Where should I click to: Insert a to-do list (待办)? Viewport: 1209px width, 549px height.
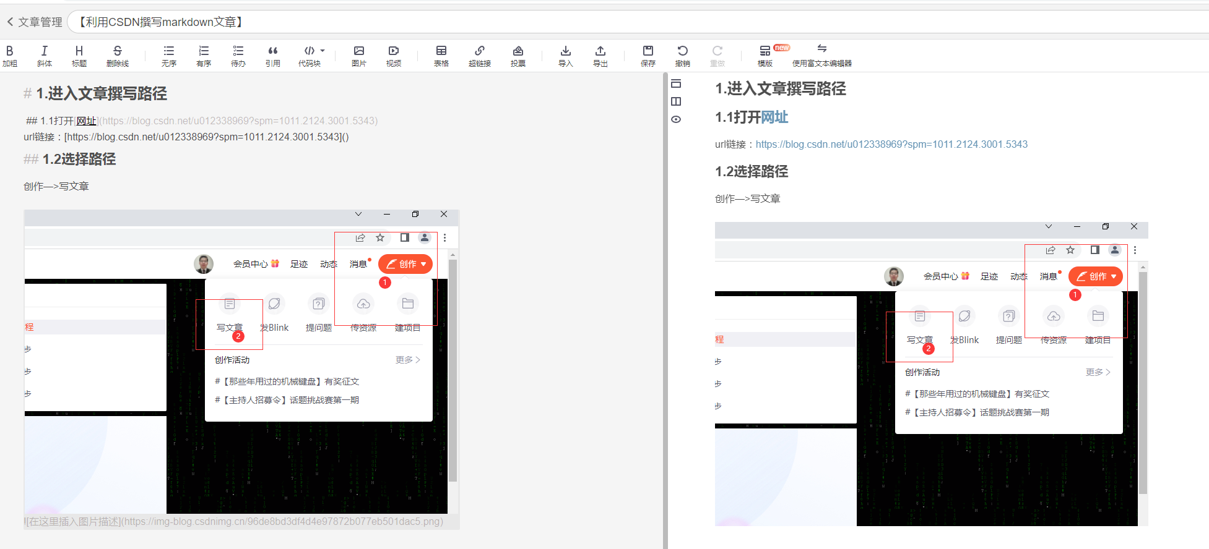[x=238, y=56]
